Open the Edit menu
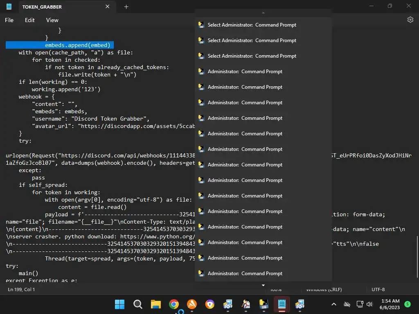The width and height of the screenshot is (419, 314). tap(29, 20)
